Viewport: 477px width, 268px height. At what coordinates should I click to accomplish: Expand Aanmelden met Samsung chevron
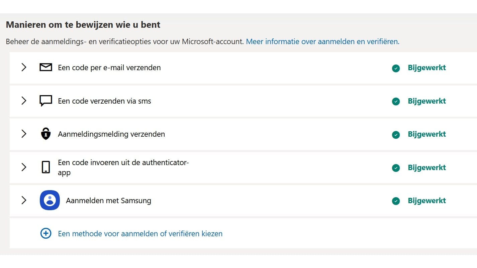point(24,200)
